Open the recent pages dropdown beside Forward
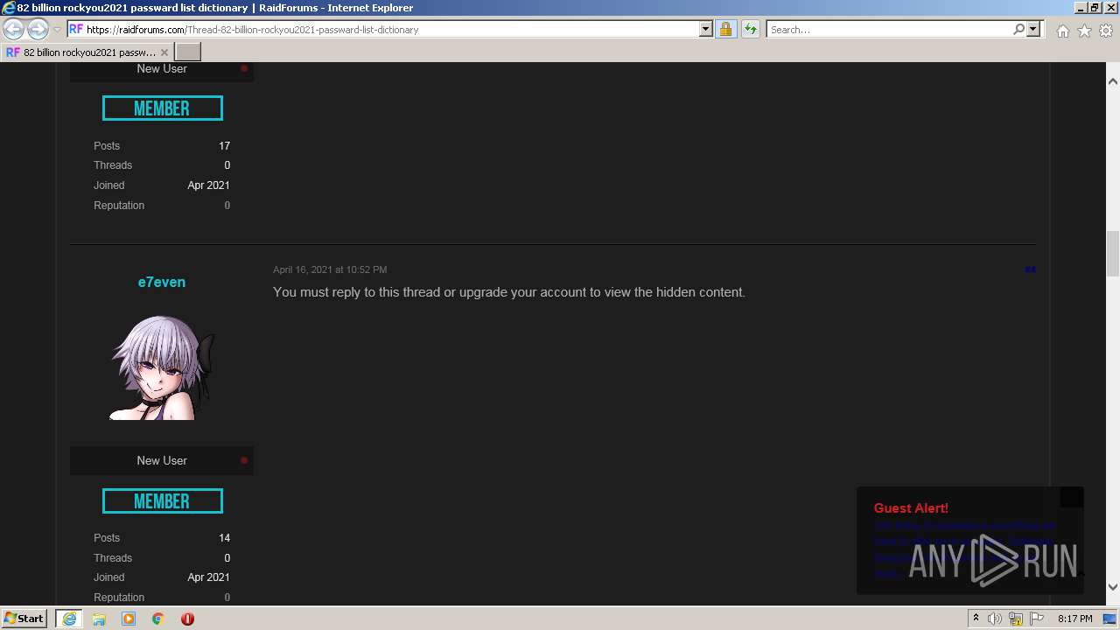The image size is (1120, 630). (57, 30)
